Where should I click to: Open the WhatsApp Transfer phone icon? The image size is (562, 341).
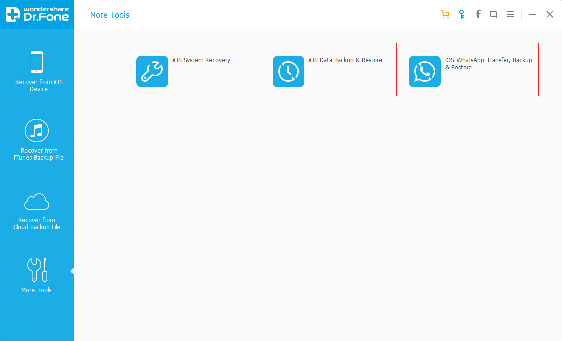click(424, 71)
